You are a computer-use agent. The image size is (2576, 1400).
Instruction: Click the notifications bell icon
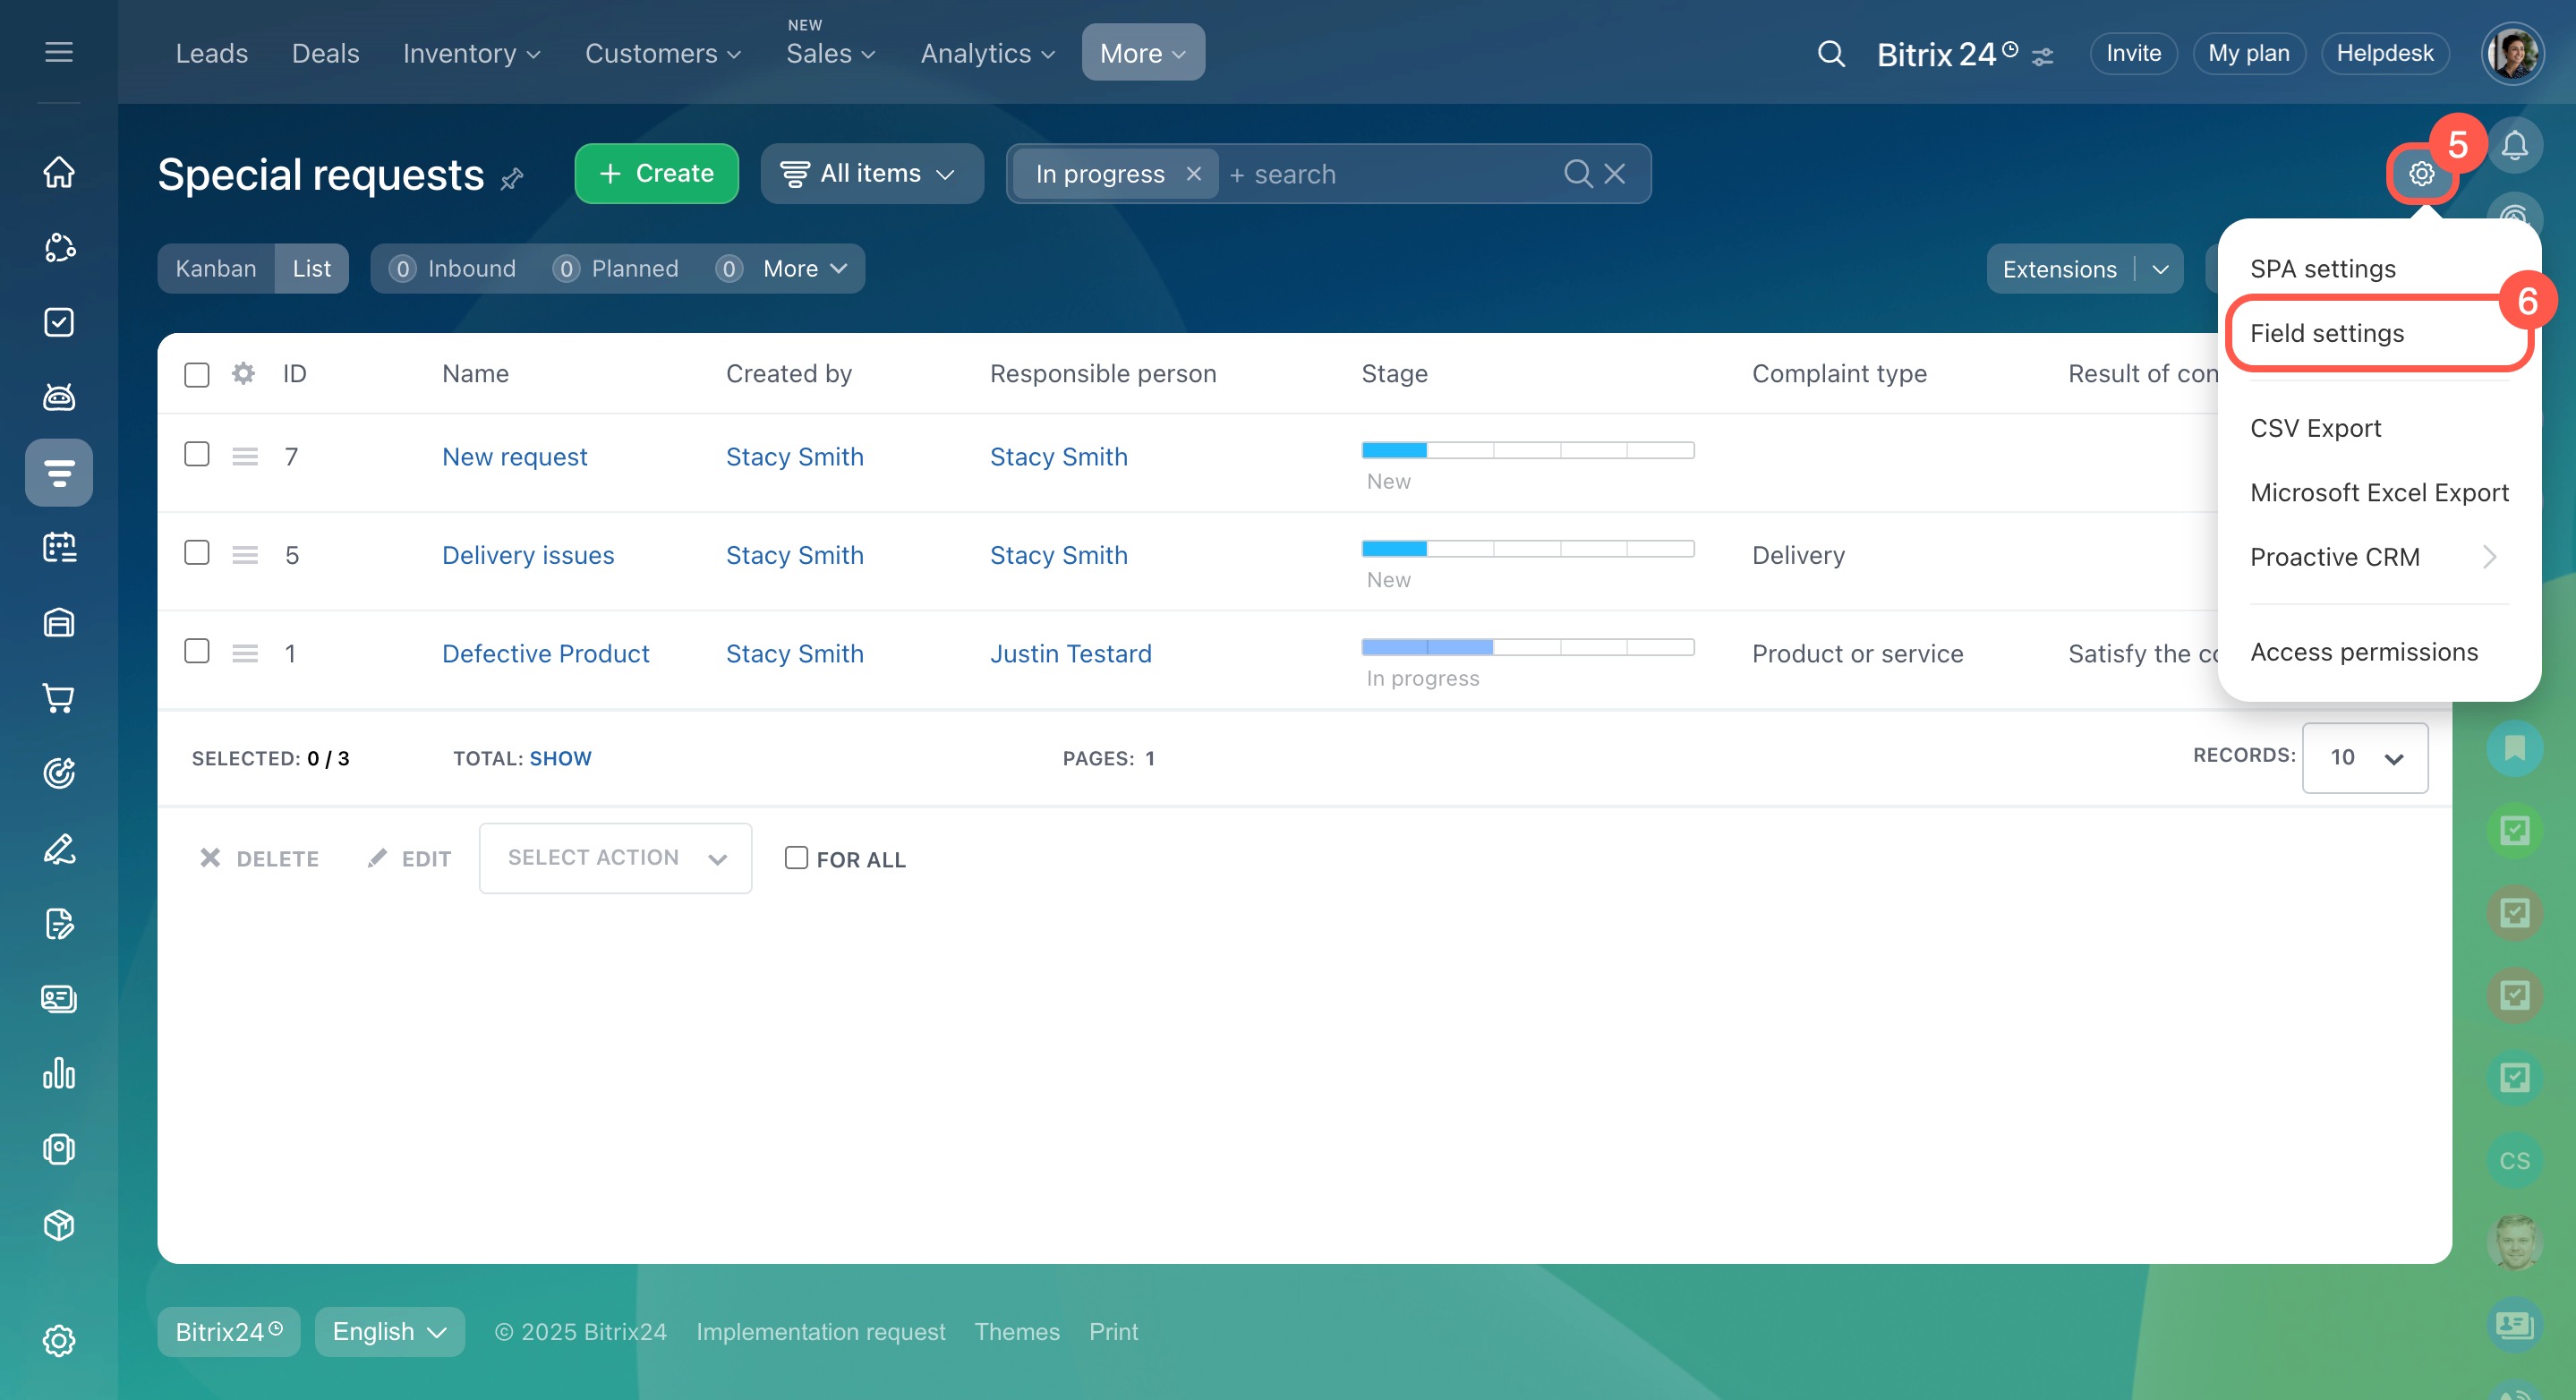click(x=2514, y=146)
